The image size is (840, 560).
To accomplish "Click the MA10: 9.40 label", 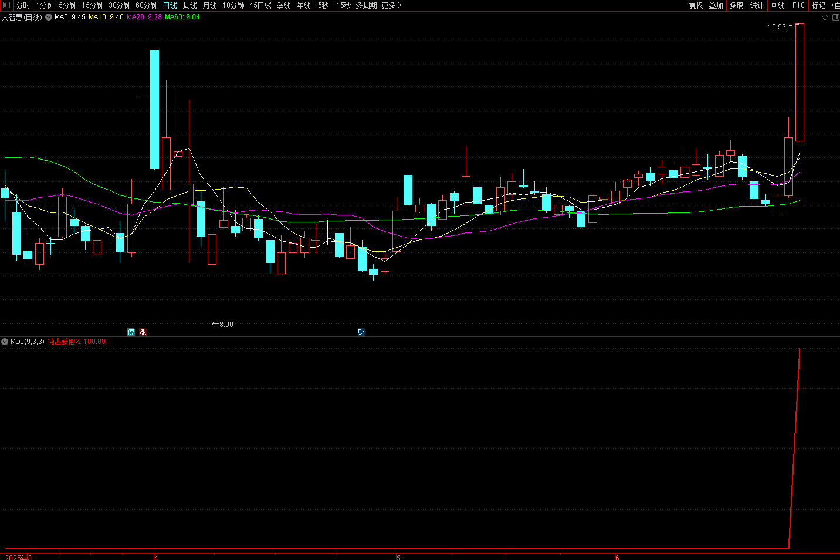I will 106,17.
